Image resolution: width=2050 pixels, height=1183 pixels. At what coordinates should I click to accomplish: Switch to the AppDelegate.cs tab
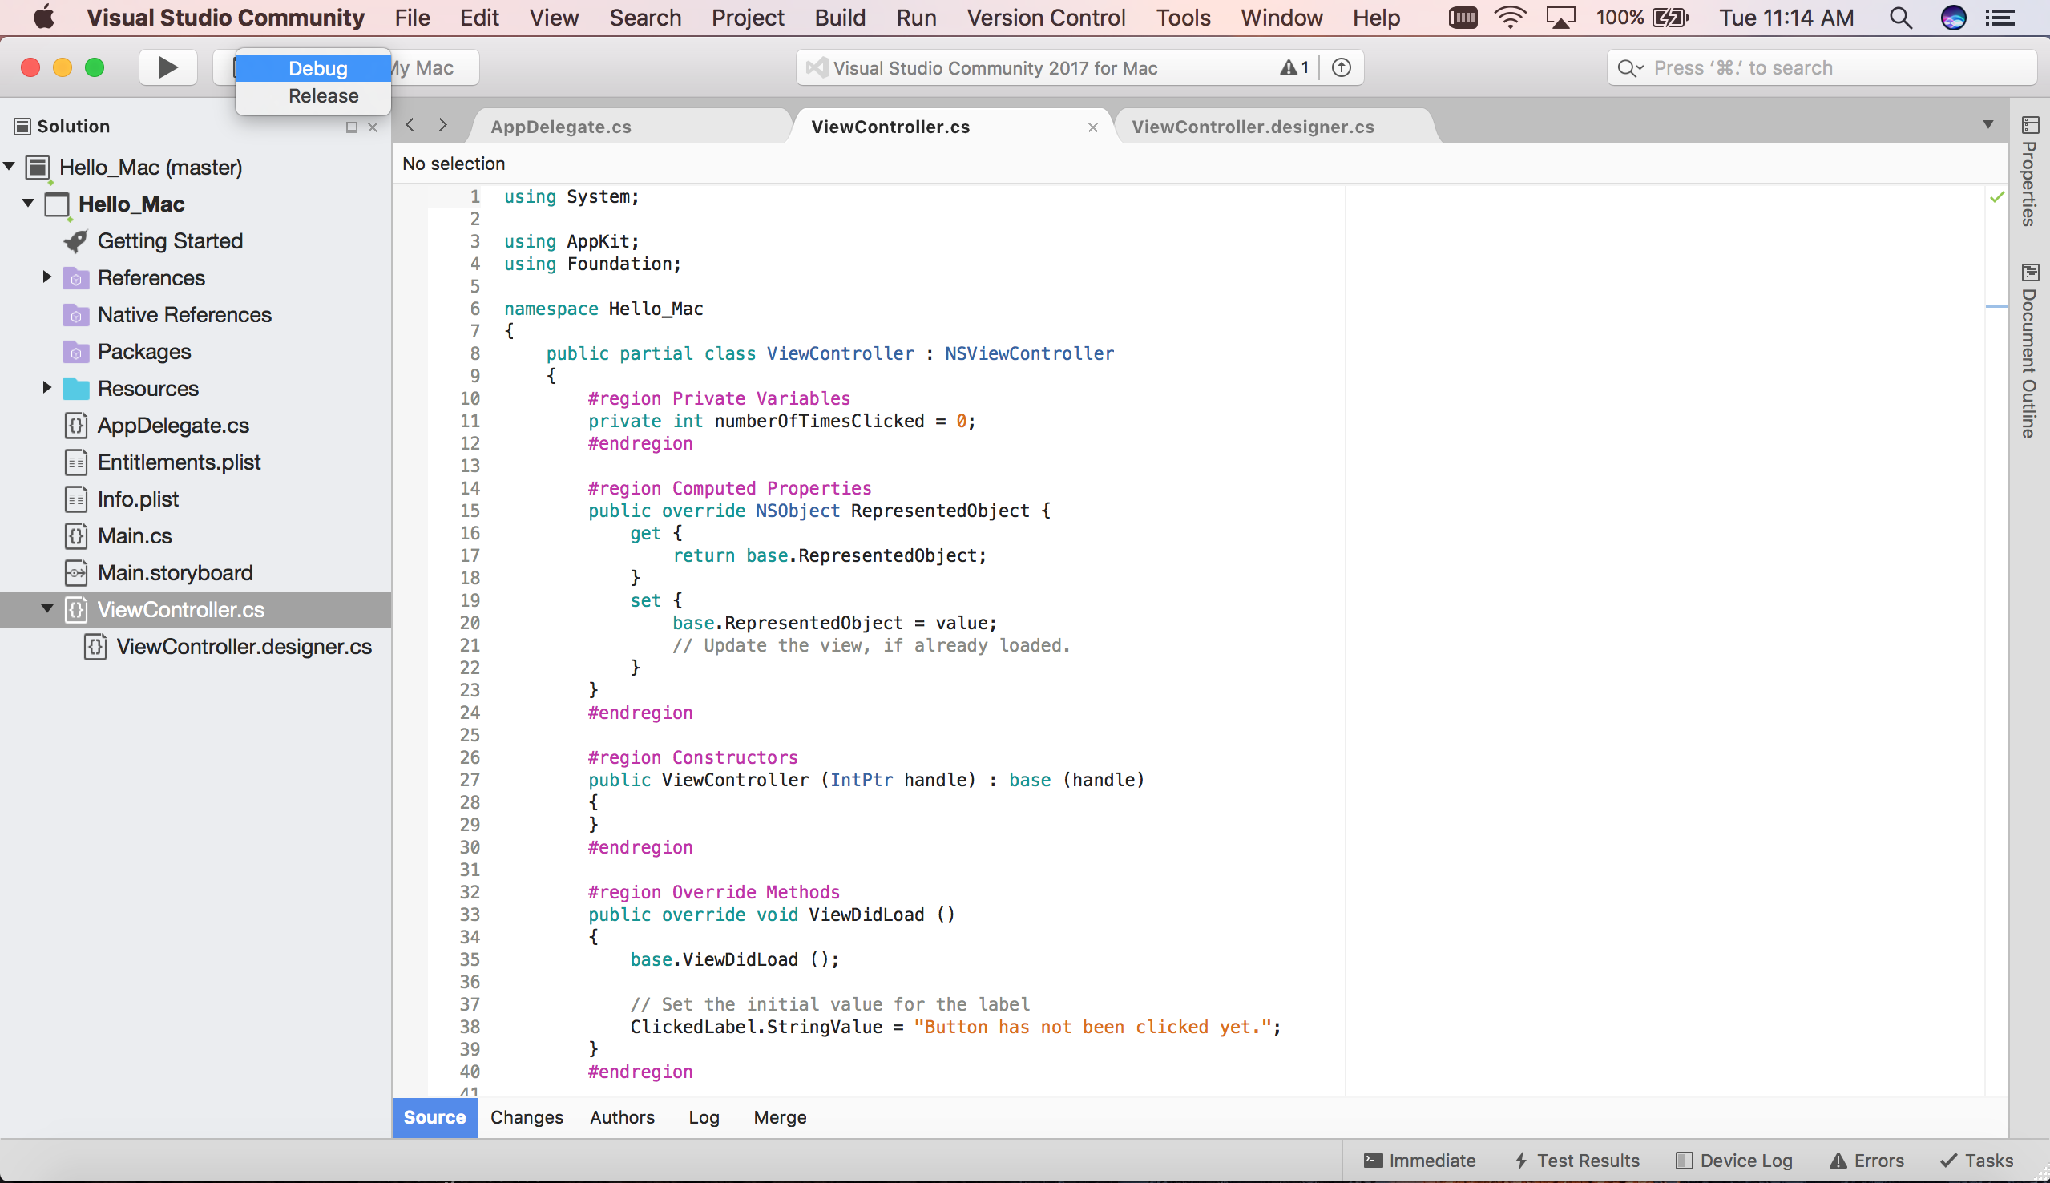[560, 127]
